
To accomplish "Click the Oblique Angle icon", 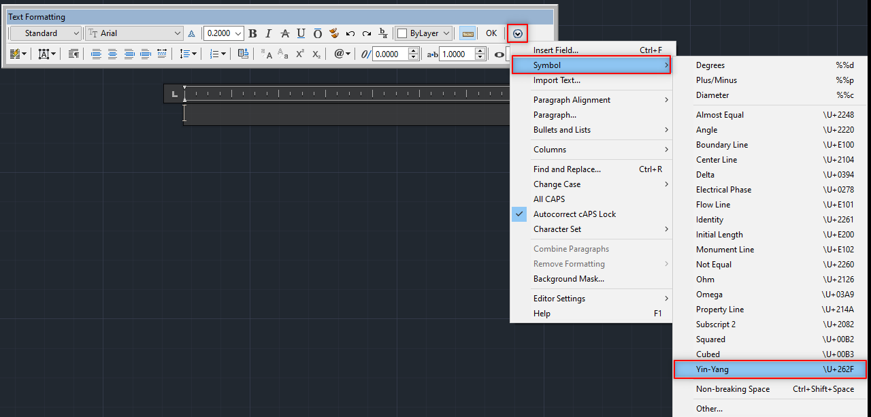I will (365, 54).
